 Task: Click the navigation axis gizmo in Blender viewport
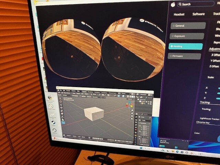tap(129, 105)
